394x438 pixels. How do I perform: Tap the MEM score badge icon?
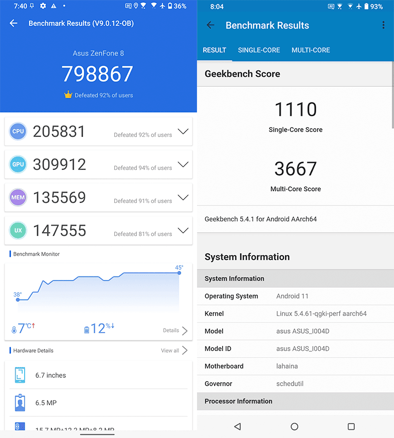pos(18,198)
